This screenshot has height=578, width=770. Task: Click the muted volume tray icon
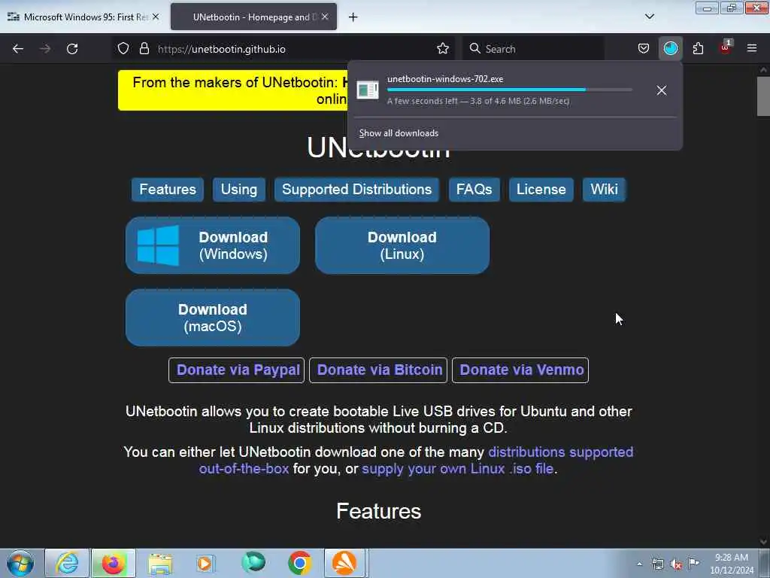coord(676,564)
